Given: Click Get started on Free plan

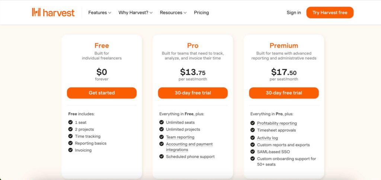Looking at the screenshot, I should [102, 93].
